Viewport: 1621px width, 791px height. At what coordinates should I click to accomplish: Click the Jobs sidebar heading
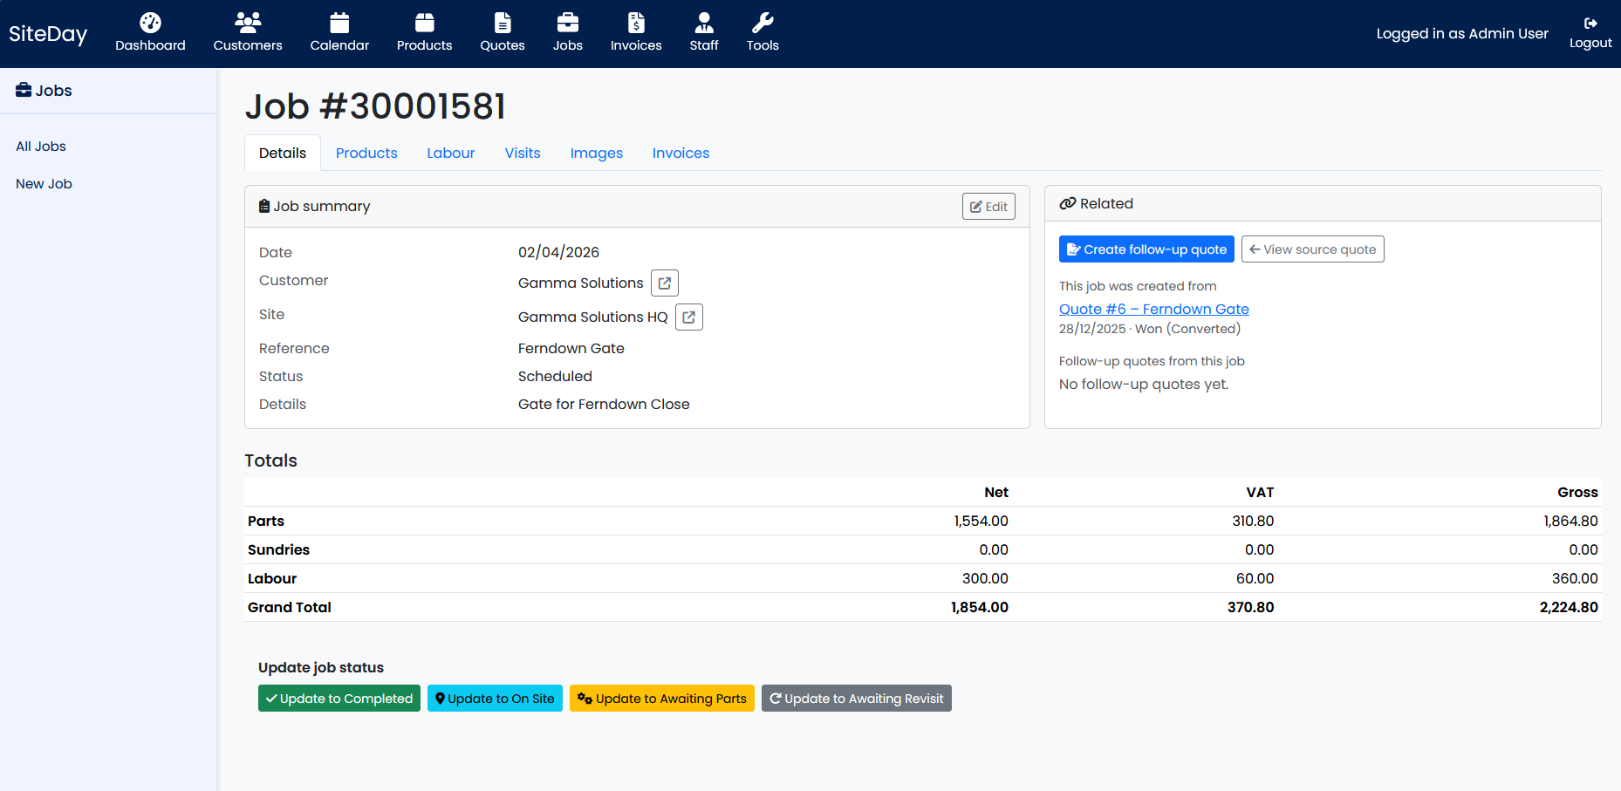click(44, 91)
